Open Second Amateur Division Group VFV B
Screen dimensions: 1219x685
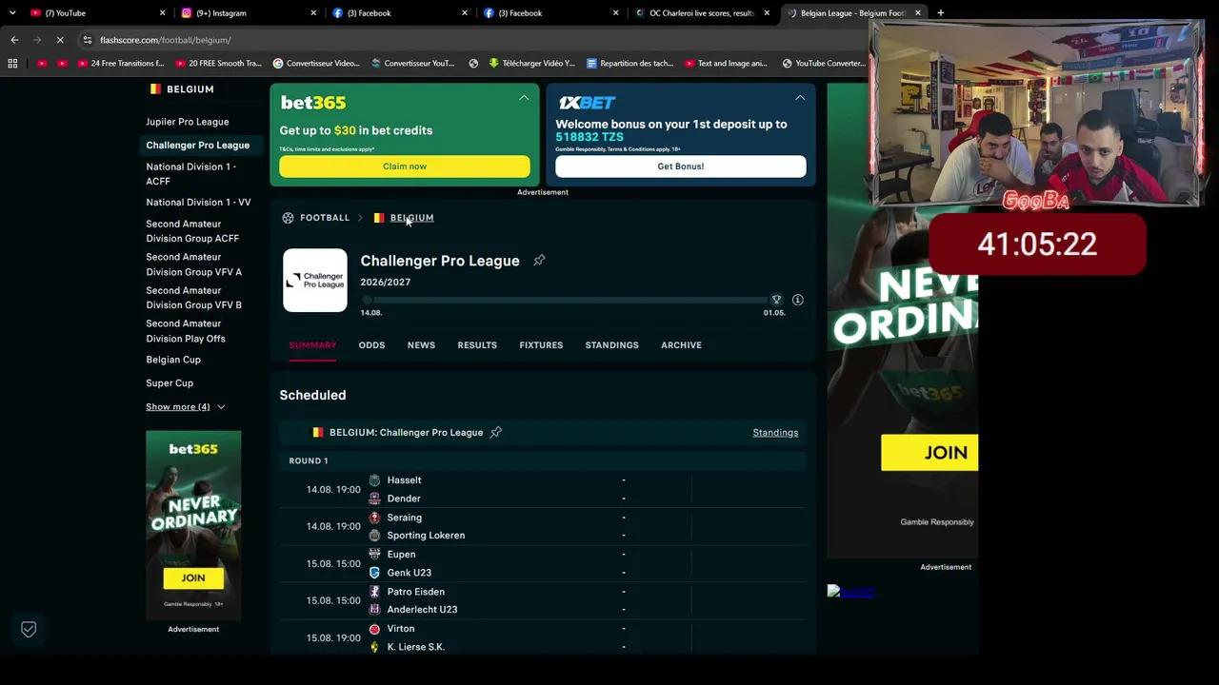coord(194,298)
